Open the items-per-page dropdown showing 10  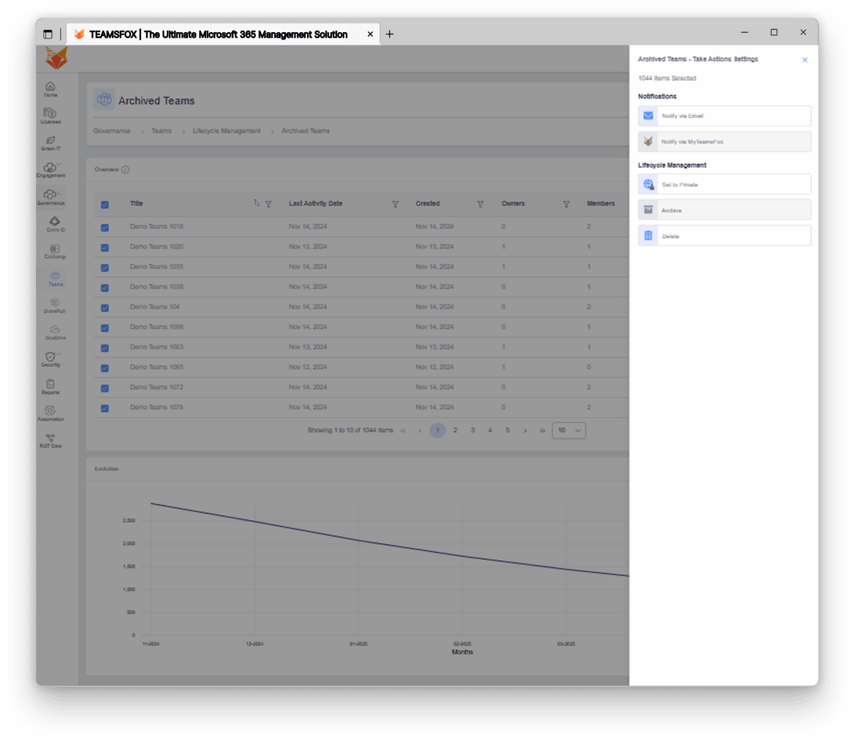568,430
